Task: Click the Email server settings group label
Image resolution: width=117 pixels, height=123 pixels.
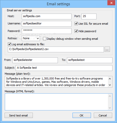Action: click(19, 10)
